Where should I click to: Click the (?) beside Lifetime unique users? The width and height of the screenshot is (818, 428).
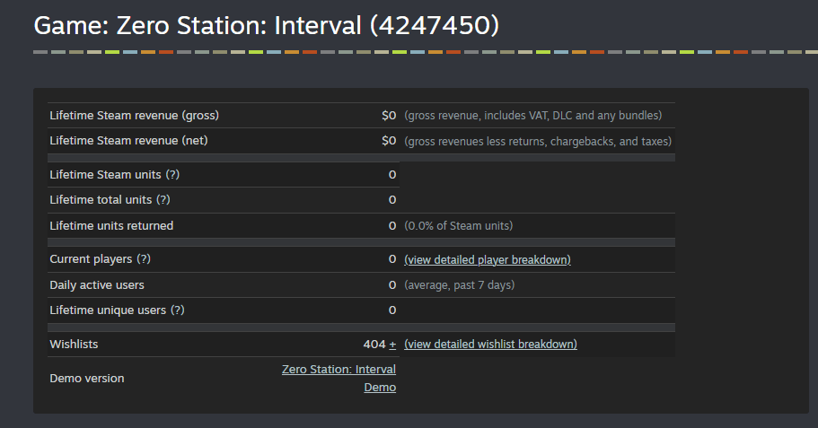(x=177, y=310)
